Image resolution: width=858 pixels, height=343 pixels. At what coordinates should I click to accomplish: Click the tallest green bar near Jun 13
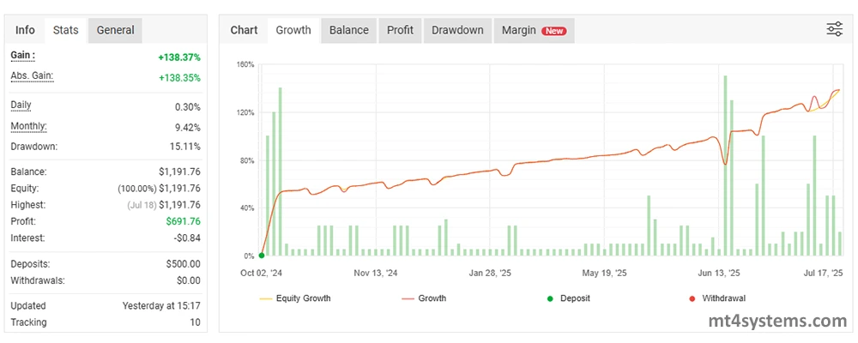point(725,163)
